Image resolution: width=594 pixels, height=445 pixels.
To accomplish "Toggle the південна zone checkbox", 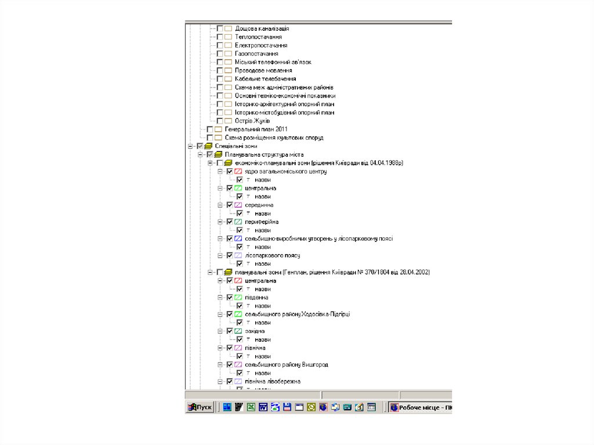I will (230, 298).
